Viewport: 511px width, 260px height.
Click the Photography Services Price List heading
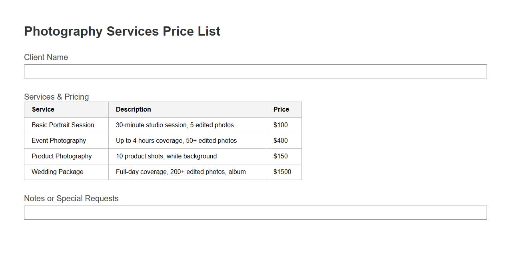[122, 31]
